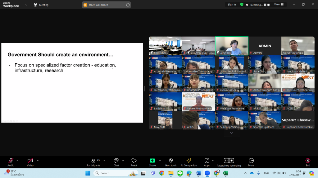Click the red End meeting button
Image resolution: width=318 pixels, height=178 pixels.
coord(307,161)
